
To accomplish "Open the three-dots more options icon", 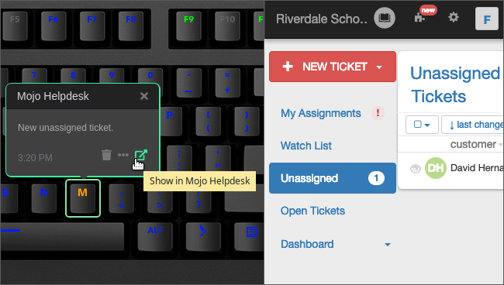I will pyautogui.click(x=123, y=155).
